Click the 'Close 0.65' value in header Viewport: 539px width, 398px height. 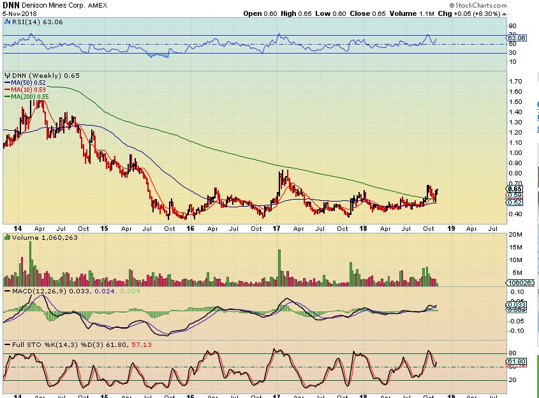point(368,14)
